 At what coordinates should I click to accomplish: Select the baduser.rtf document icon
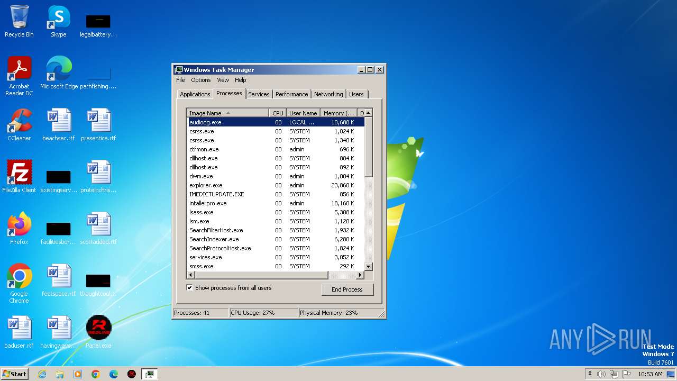(x=19, y=332)
